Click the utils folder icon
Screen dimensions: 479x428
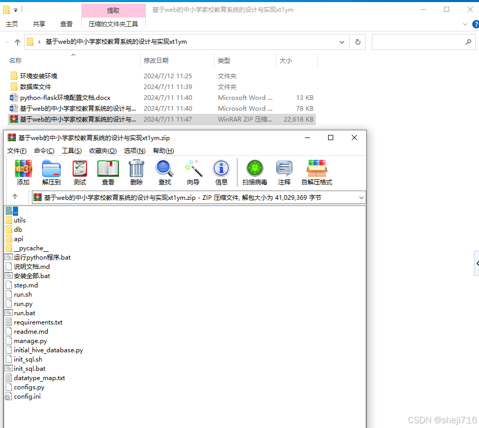click(9, 220)
